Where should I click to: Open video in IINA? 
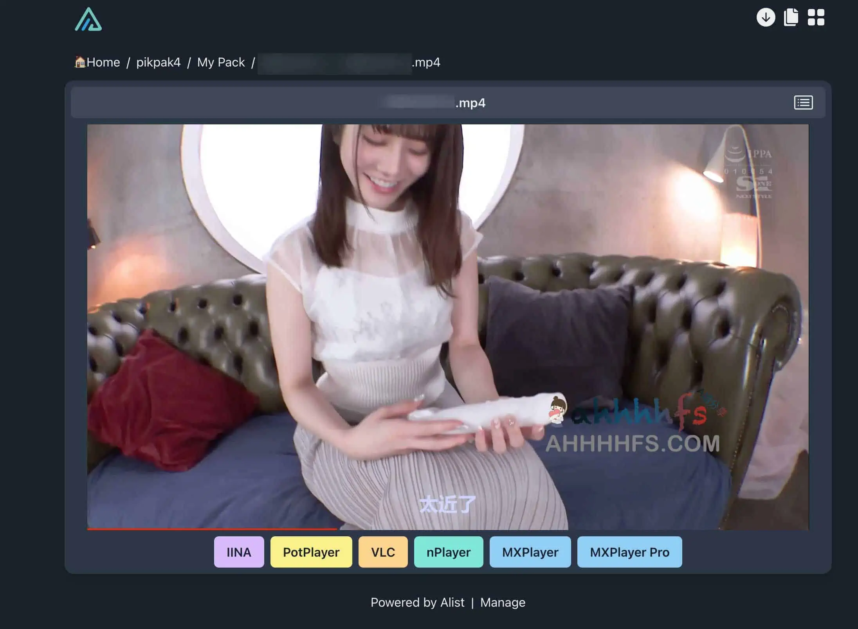pos(239,552)
